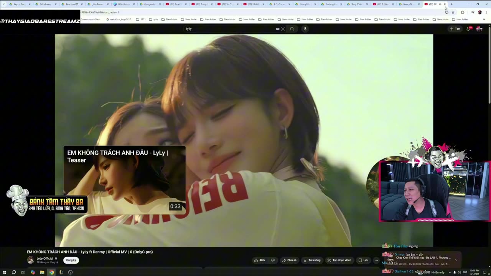Open the LyLy Official channel name link
491x276 pixels.
coord(45,258)
